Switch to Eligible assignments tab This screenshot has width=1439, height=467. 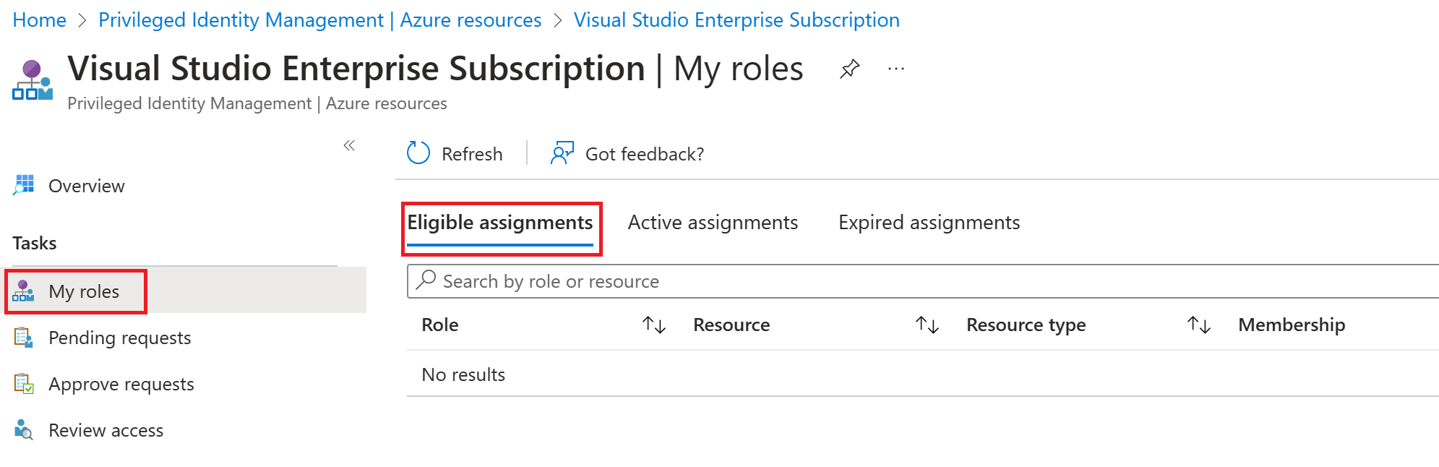point(499,223)
